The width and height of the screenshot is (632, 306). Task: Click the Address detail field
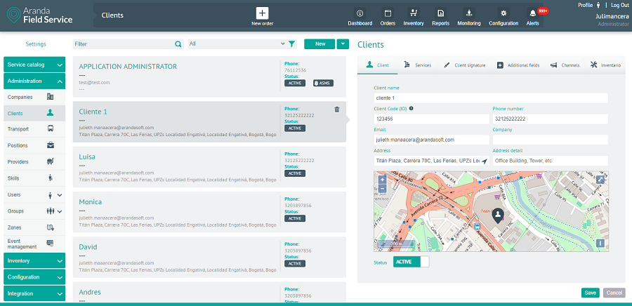coord(550,161)
